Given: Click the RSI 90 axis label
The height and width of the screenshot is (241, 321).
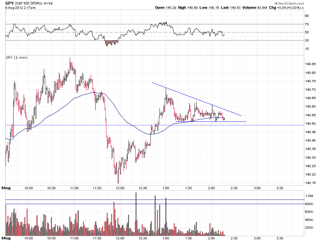Looking at the screenshot, I should coord(307,16).
